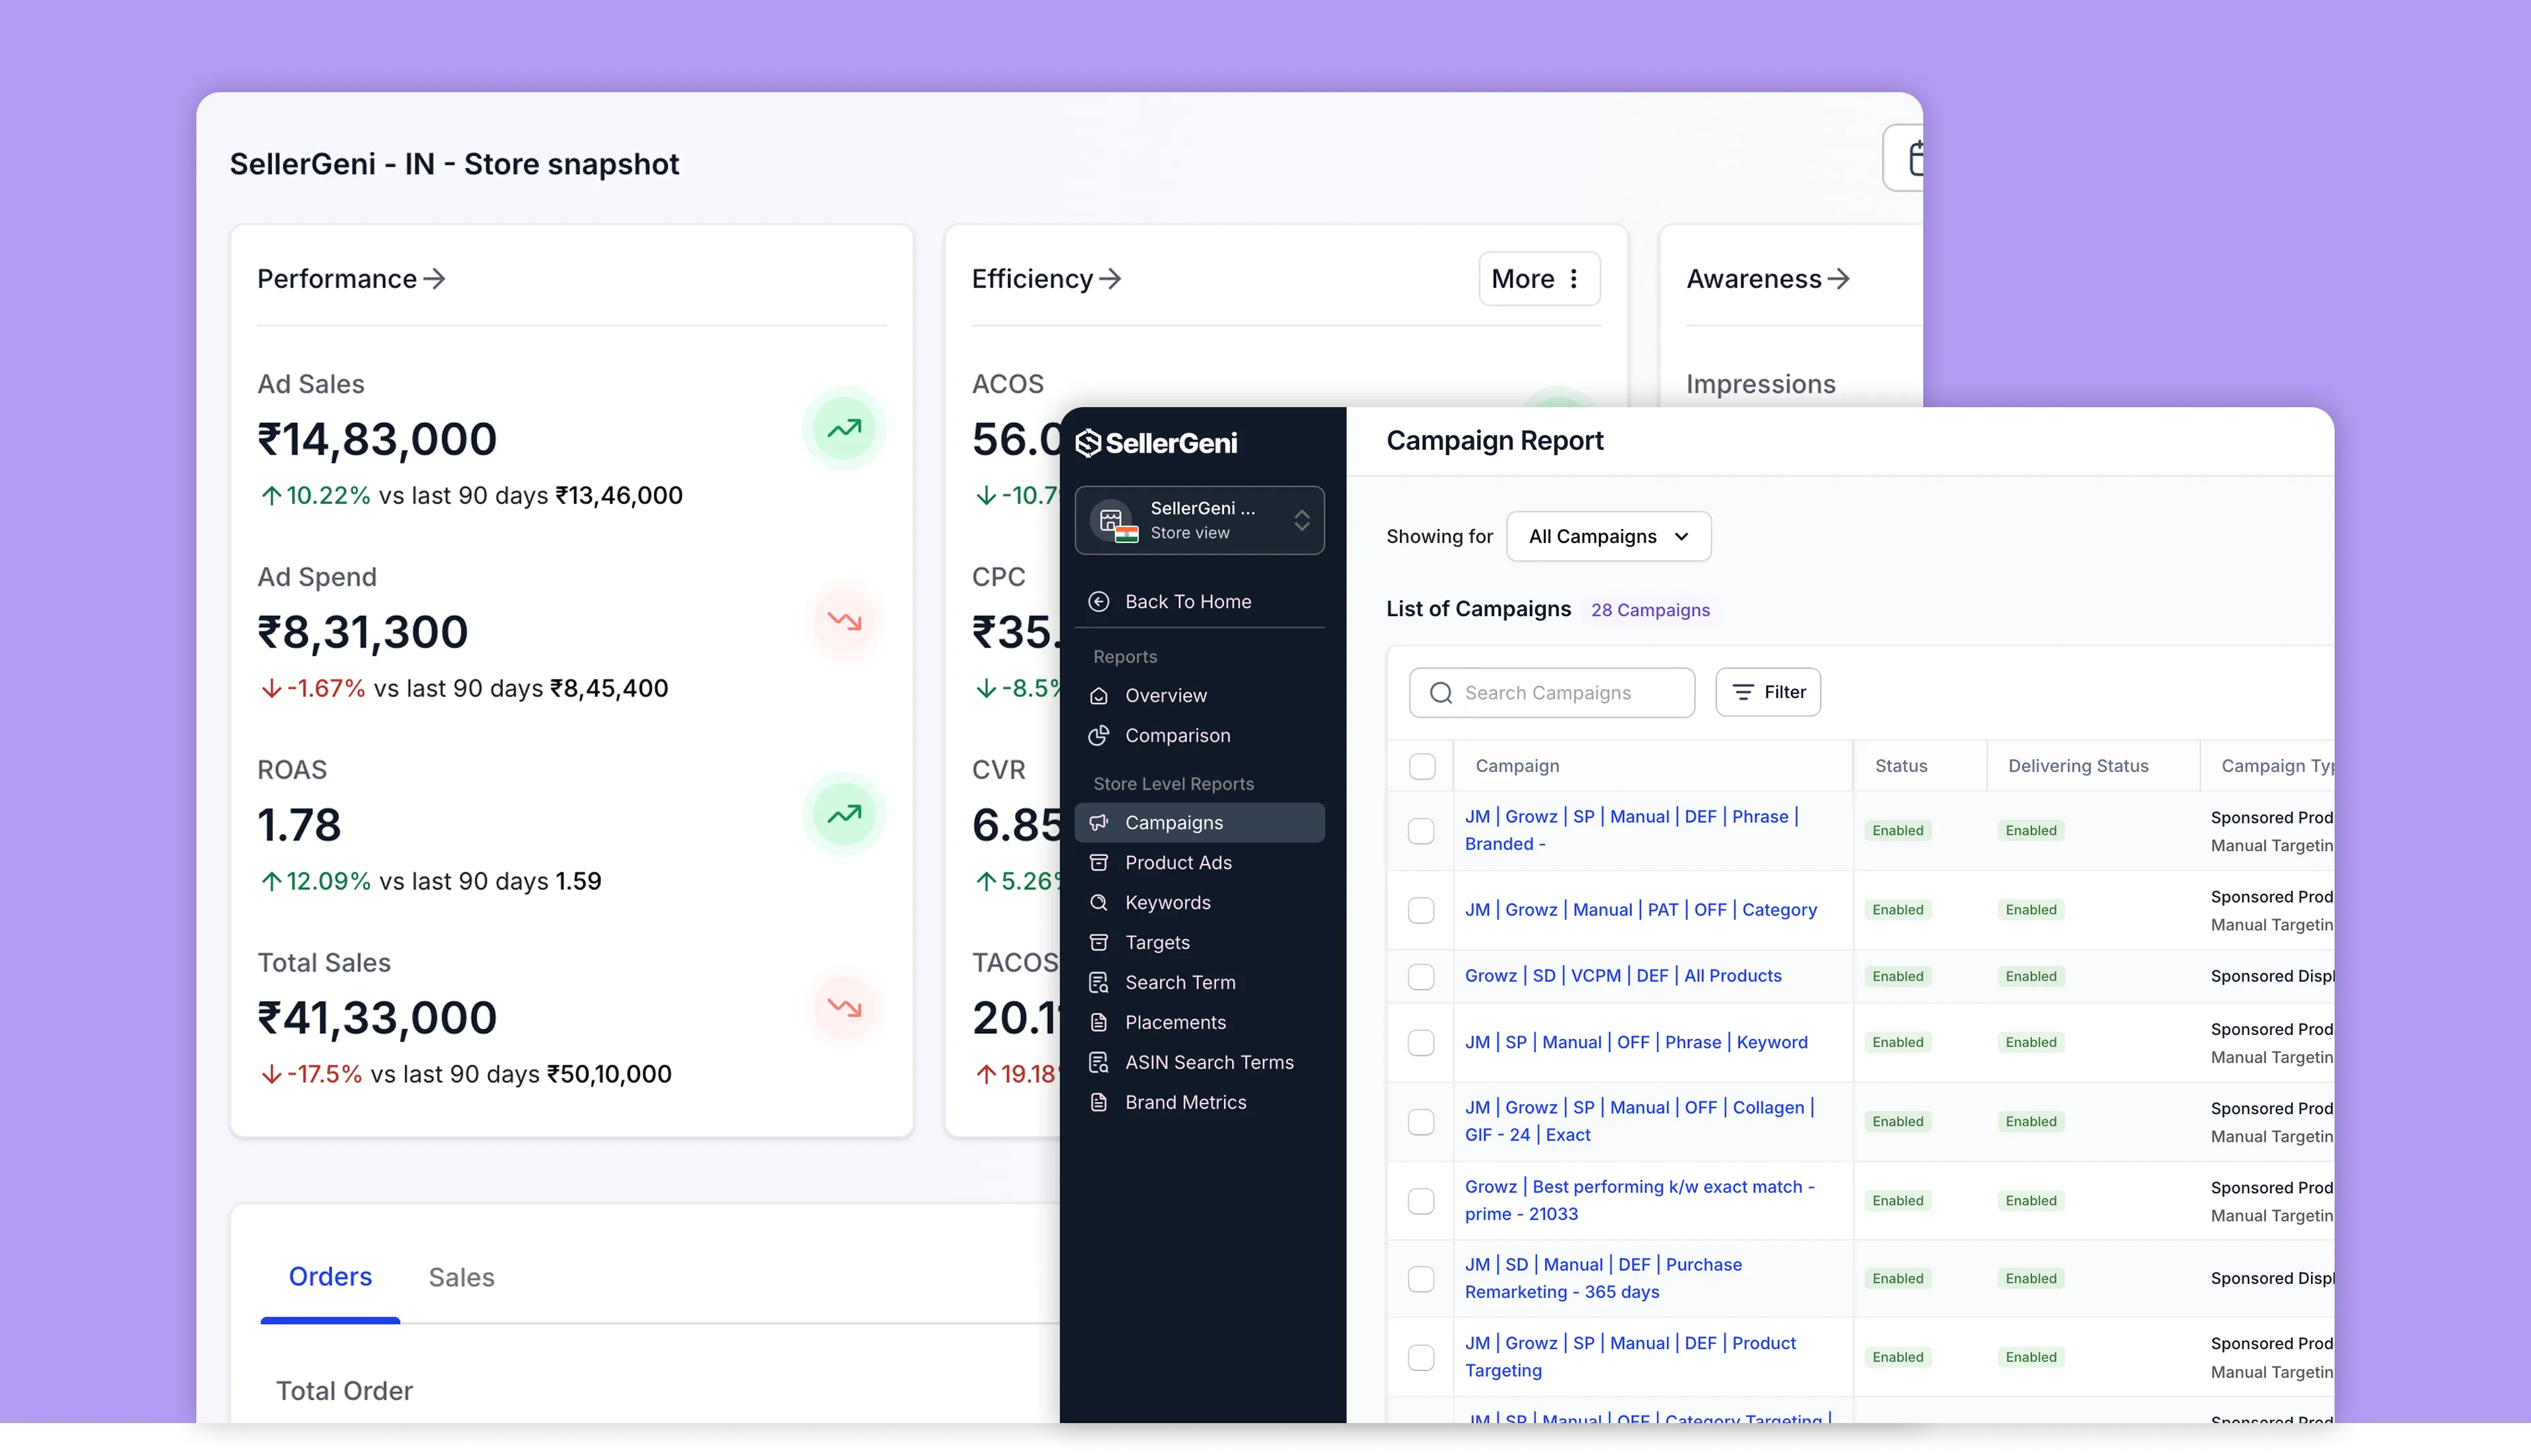Open the More menu in Efficiency card
The height and width of the screenshot is (1456, 2531).
pyautogui.click(x=1540, y=279)
